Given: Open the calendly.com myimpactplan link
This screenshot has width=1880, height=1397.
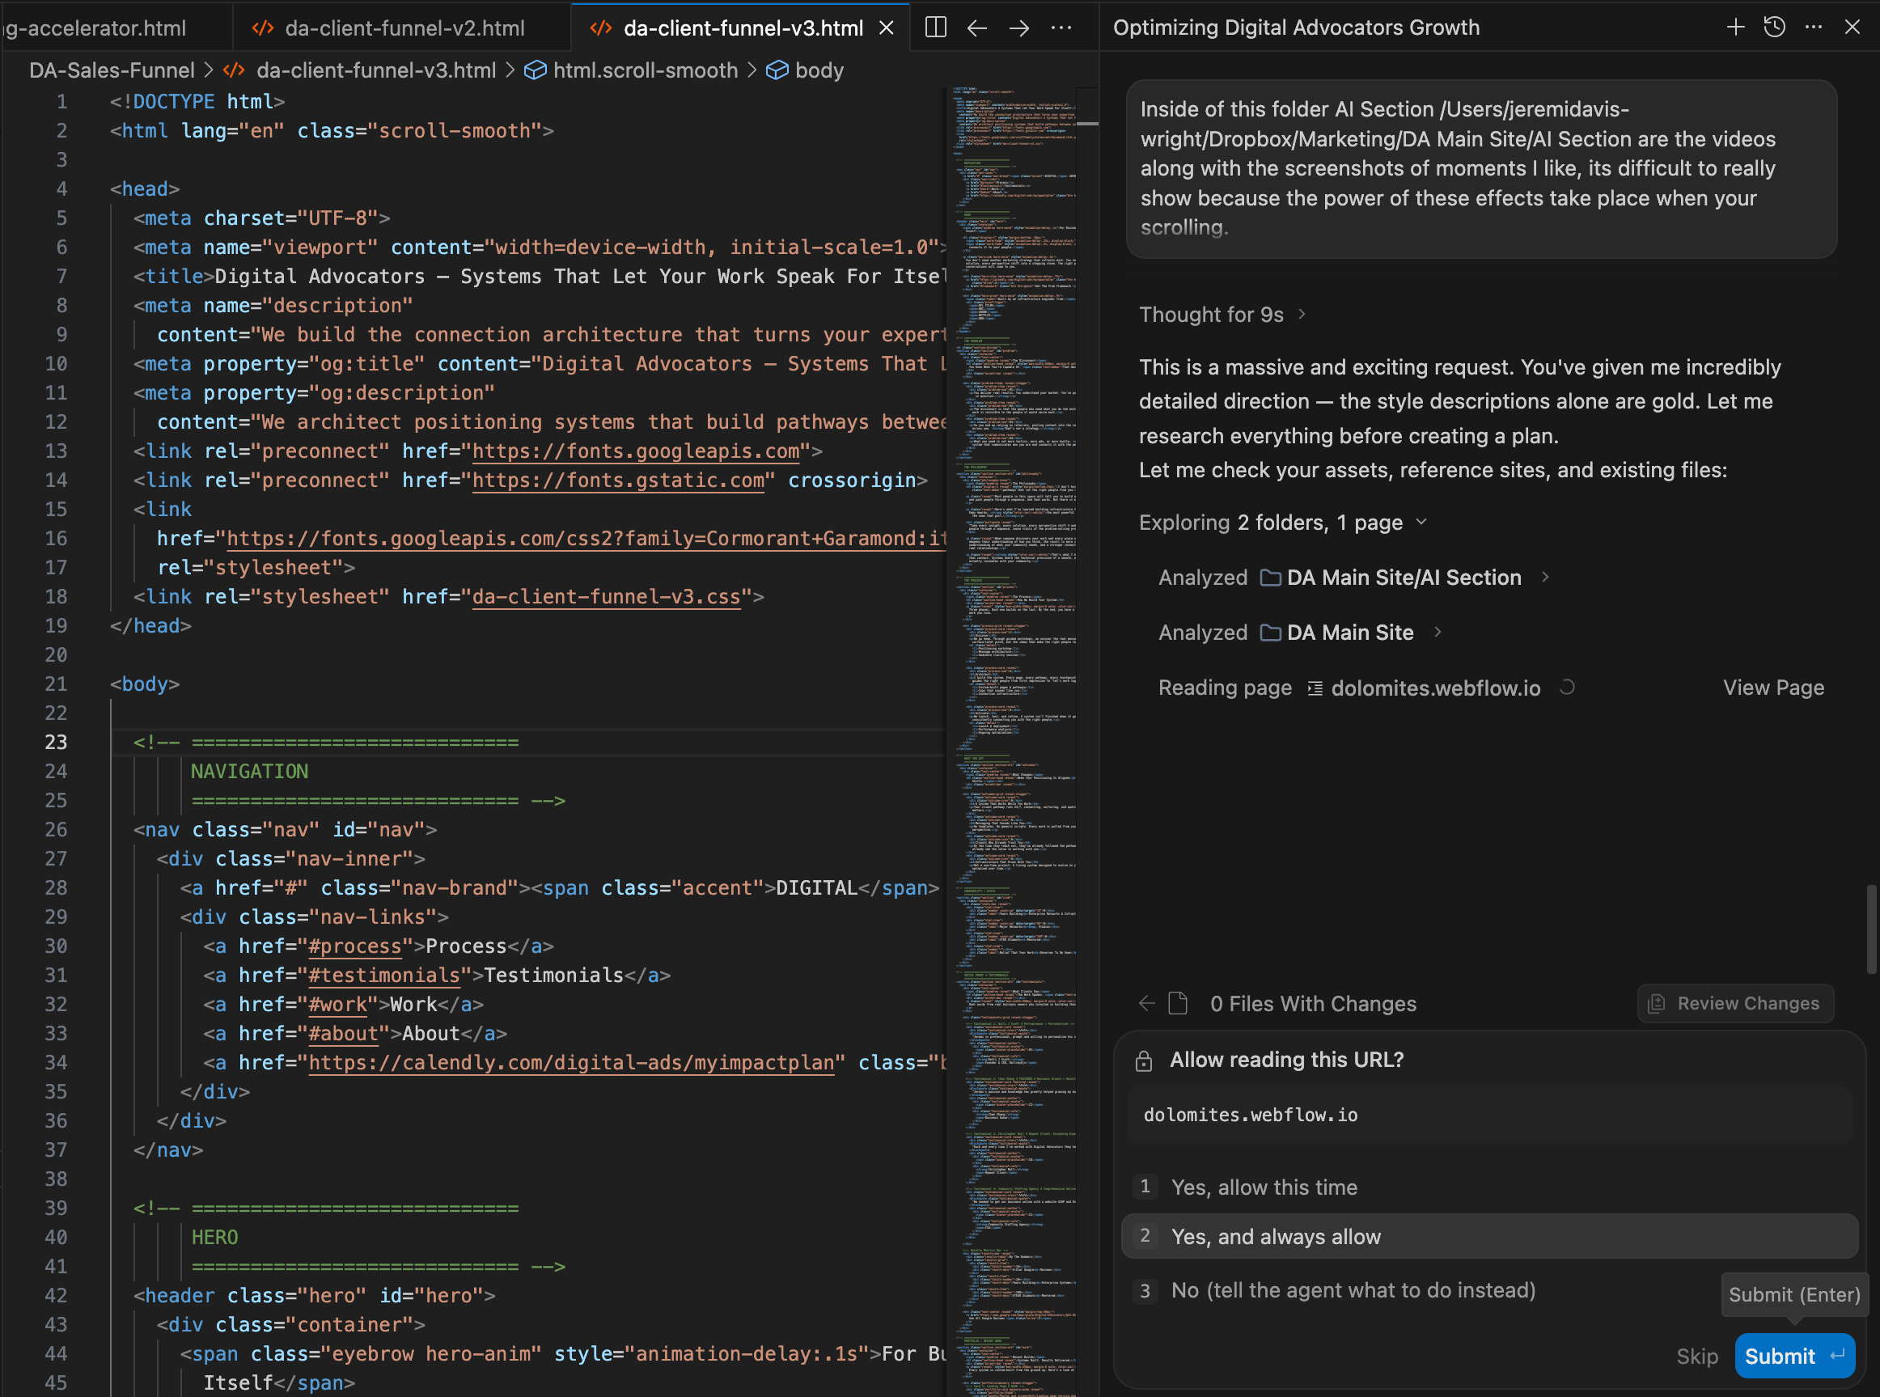Looking at the screenshot, I should (x=573, y=1062).
